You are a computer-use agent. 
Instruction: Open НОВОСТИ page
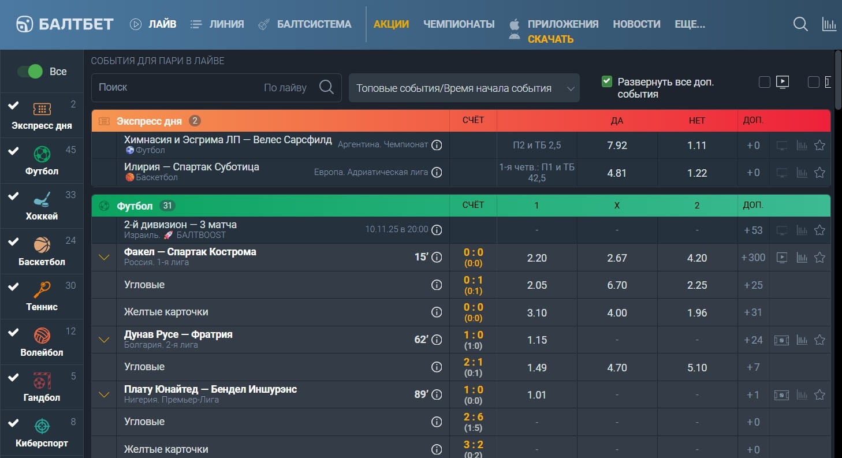(636, 24)
